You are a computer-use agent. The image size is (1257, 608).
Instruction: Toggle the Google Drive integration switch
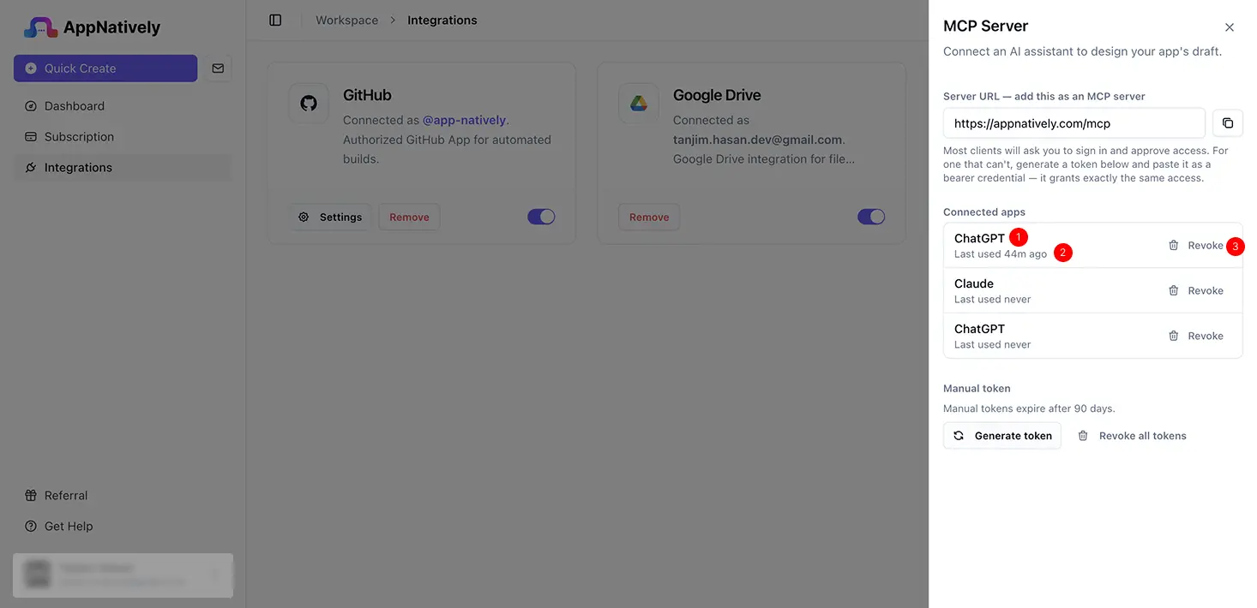[x=871, y=217]
